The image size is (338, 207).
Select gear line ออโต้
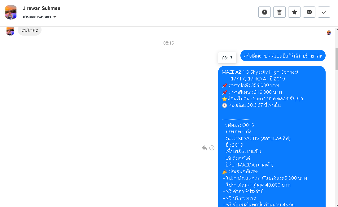pyautogui.click(x=238, y=158)
